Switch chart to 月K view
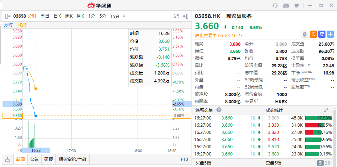This screenshot has height=167, width=337. pos(80,16)
